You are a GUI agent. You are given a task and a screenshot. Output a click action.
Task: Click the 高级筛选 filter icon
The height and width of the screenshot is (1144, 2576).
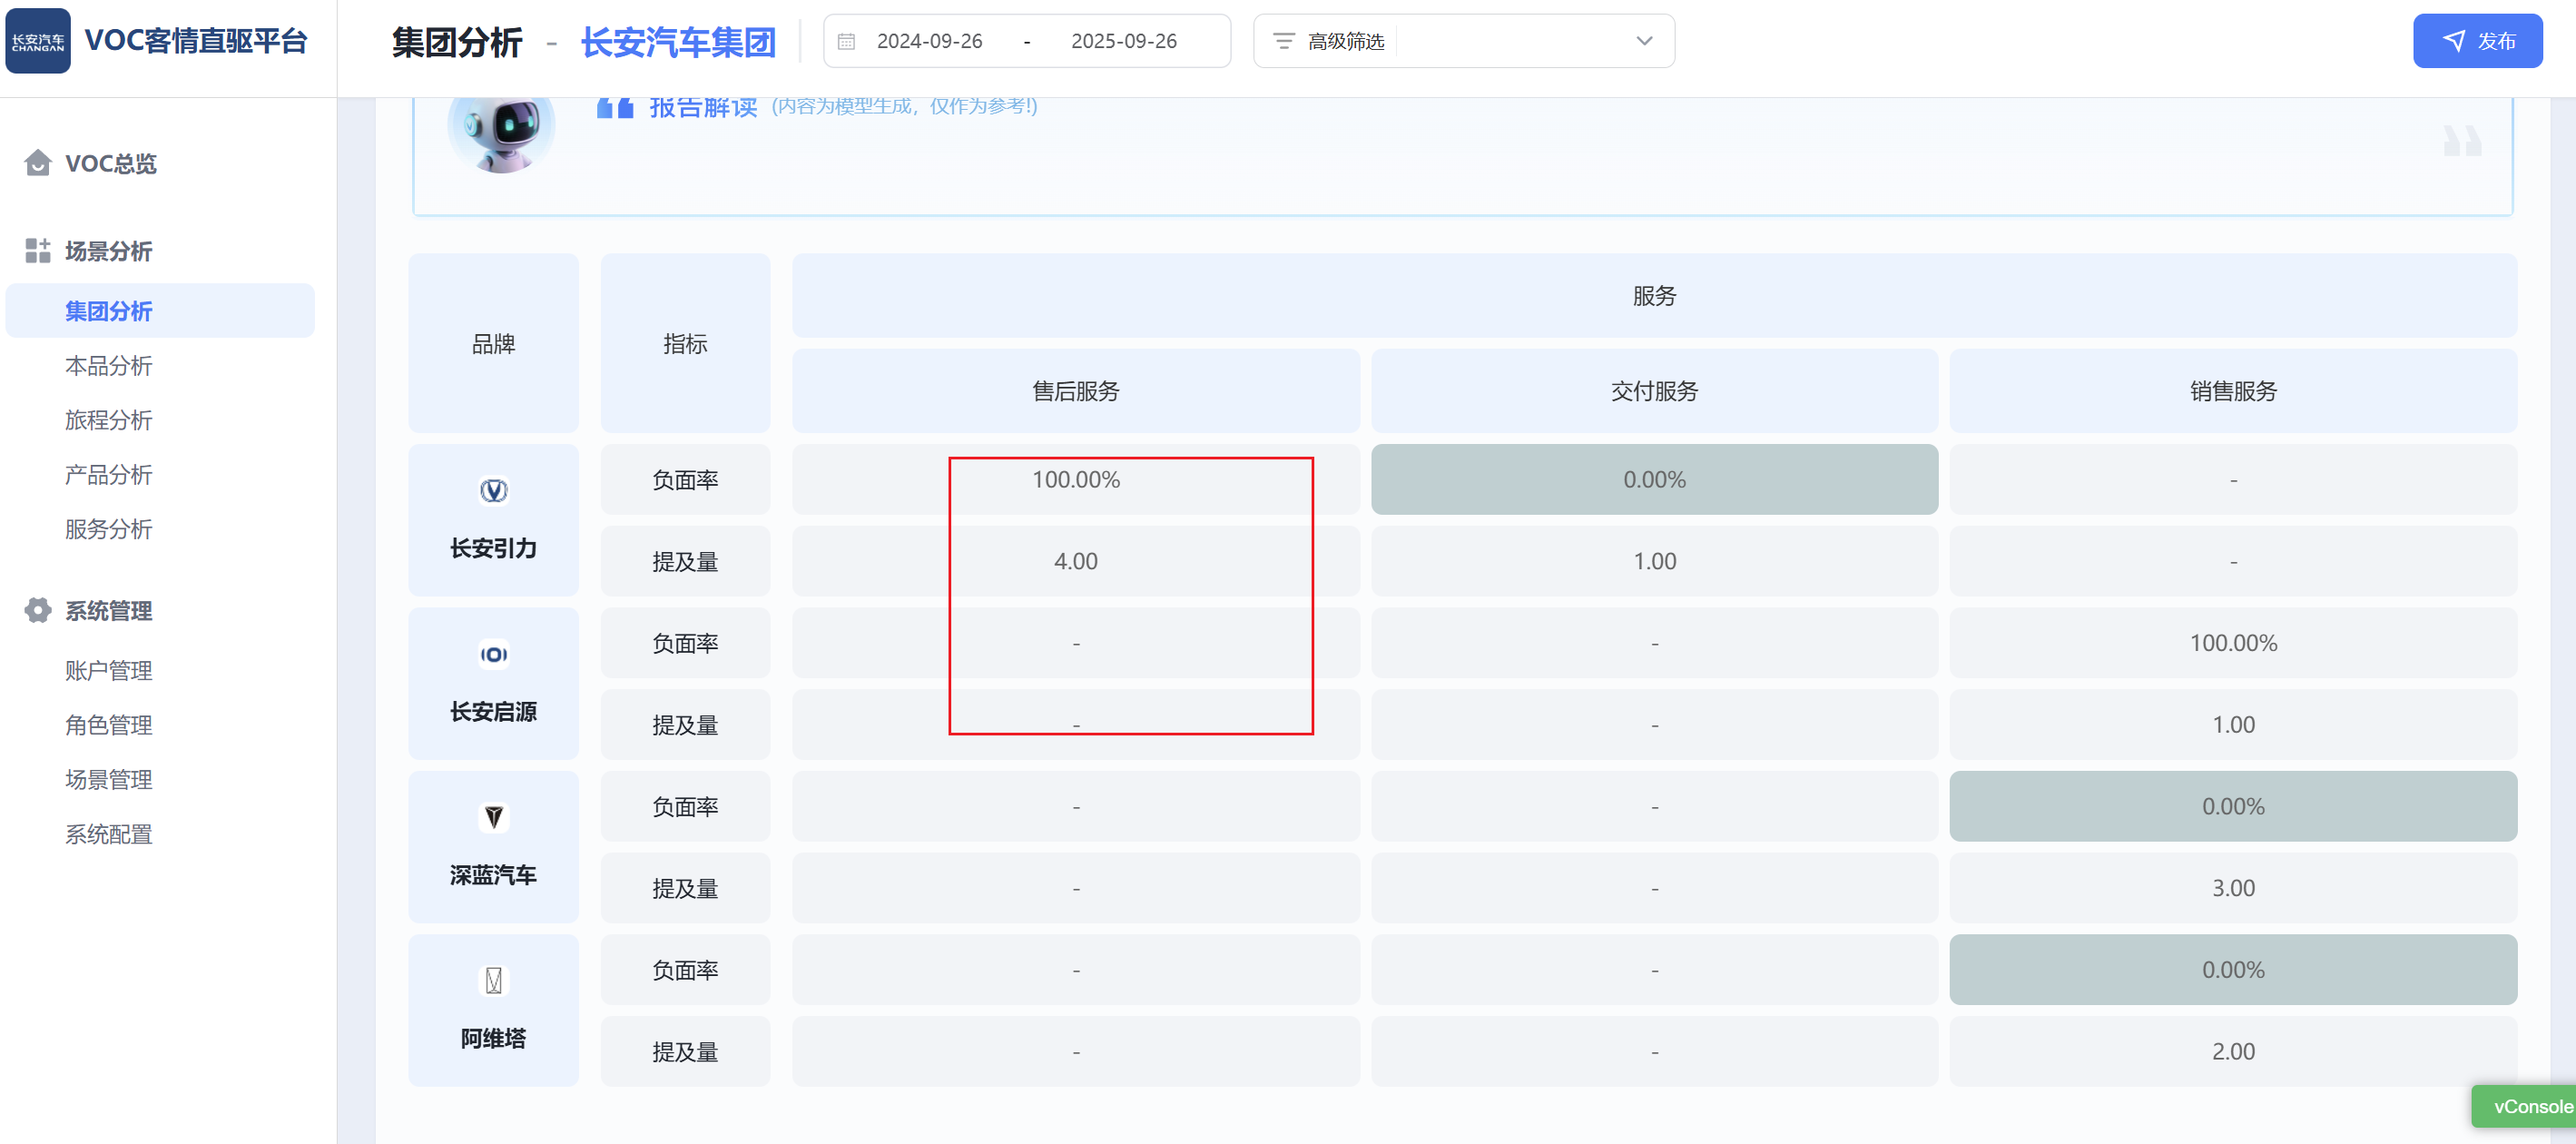point(1283,41)
